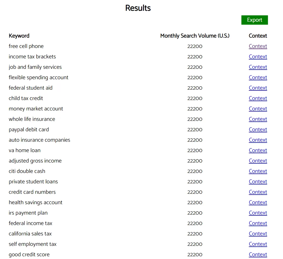
Task: Open Context link for child tax credit
Action: (x=258, y=98)
